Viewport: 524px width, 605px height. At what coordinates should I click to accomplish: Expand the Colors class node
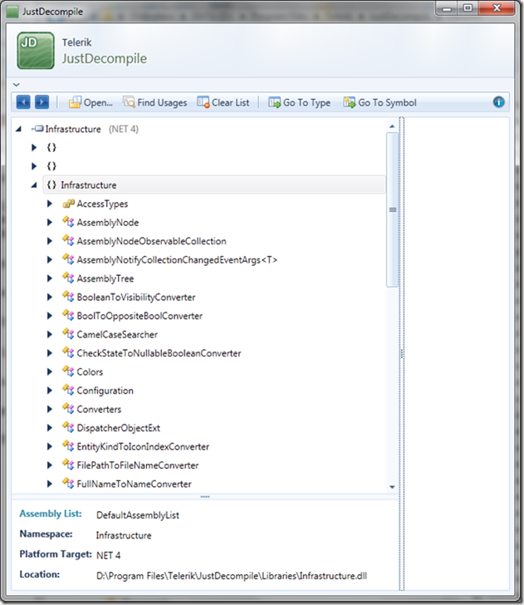pos(49,372)
